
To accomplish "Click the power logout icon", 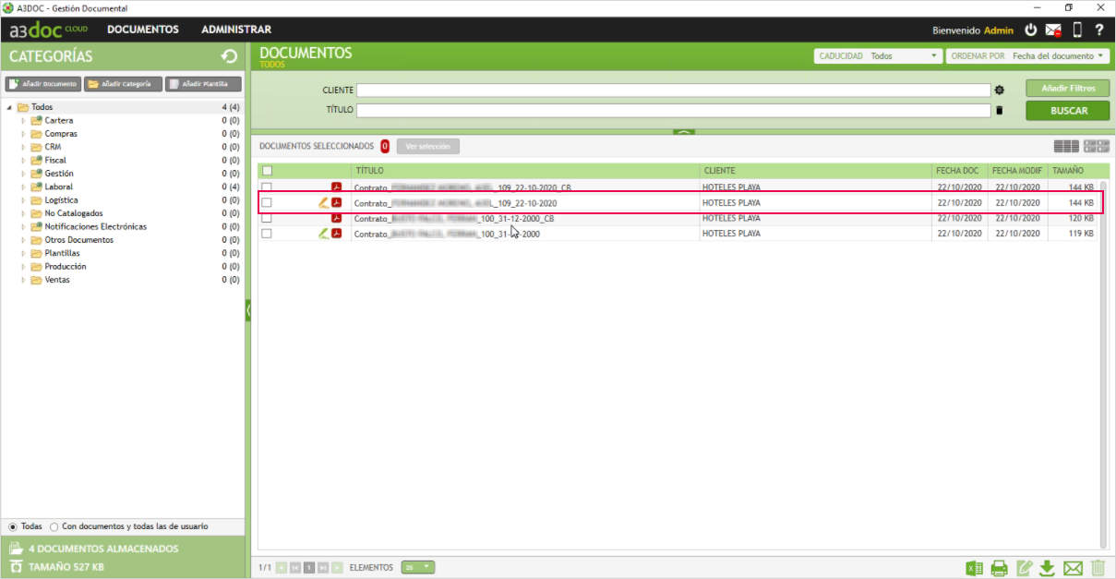I will tap(1031, 30).
